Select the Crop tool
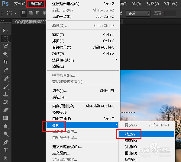 (x=6, y=62)
